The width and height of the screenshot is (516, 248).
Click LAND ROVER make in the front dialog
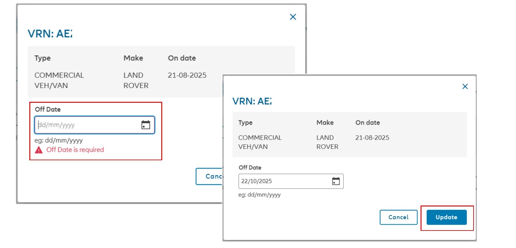[x=327, y=142]
